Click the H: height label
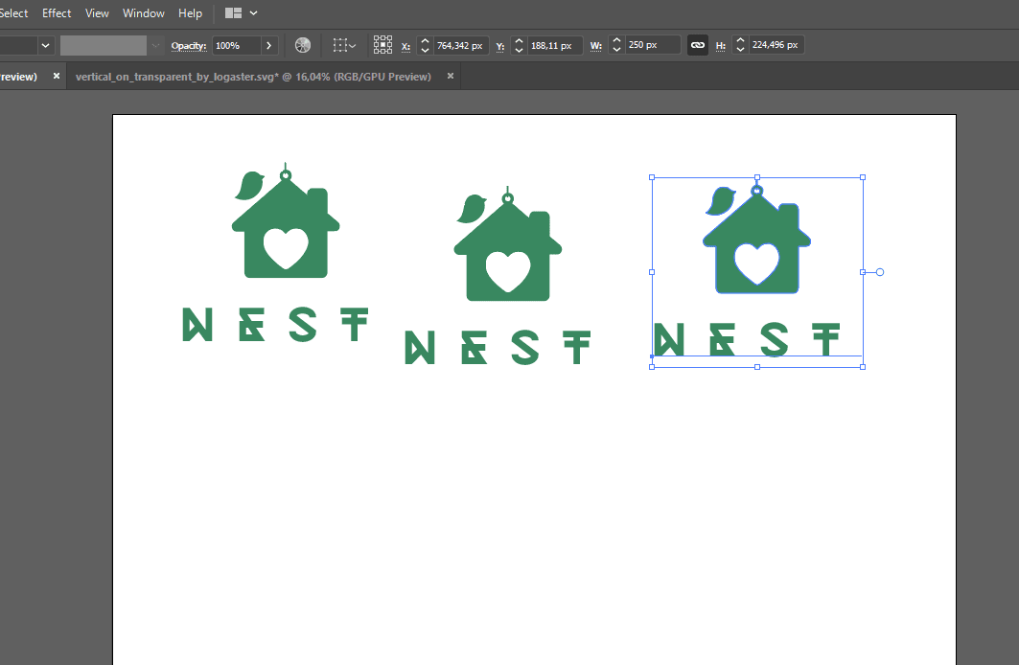This screenshot has width=1019, height=665. point(720,46)
